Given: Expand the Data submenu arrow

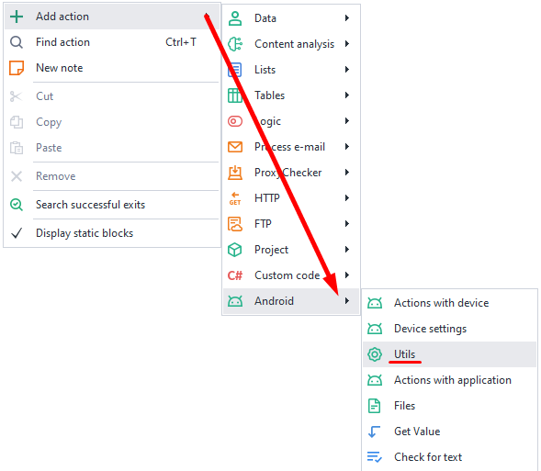Looking at the screenshot, I should coord(347,18).
